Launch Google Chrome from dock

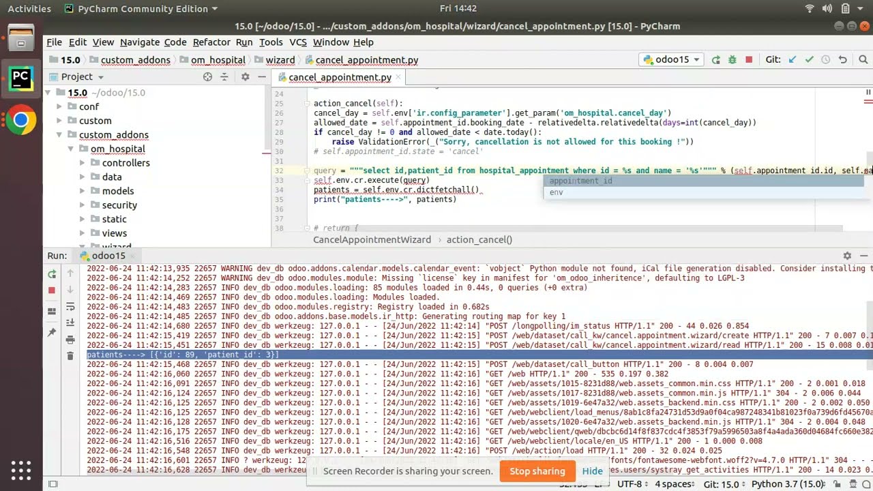(20, 121)
